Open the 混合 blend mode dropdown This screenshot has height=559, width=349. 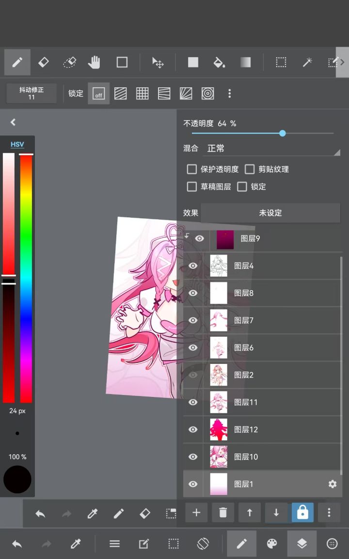(272, 148)
